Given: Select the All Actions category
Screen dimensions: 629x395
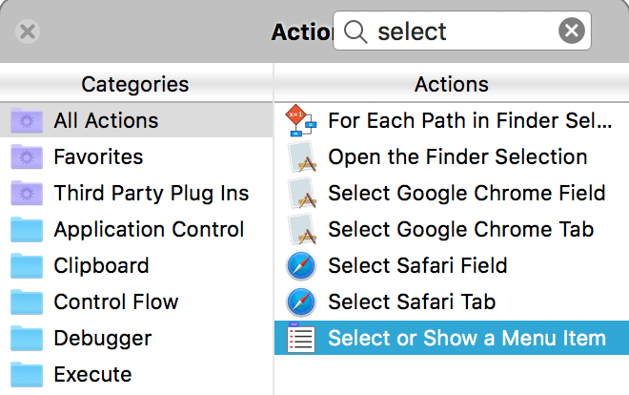Looking at the screenshot, I should 136,120.
